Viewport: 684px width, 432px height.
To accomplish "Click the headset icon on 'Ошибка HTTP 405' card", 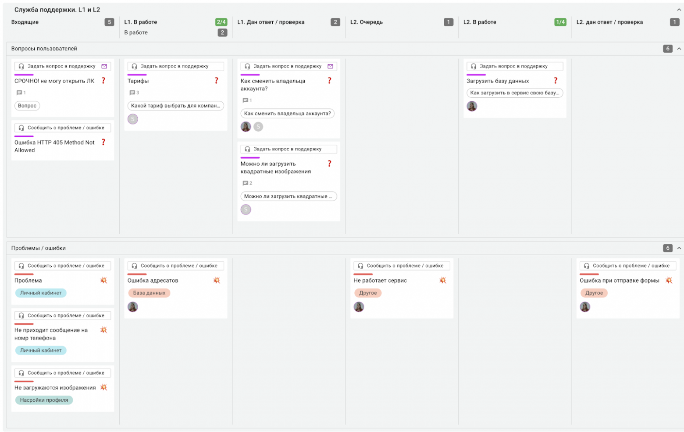I will [x=21, y=128].
